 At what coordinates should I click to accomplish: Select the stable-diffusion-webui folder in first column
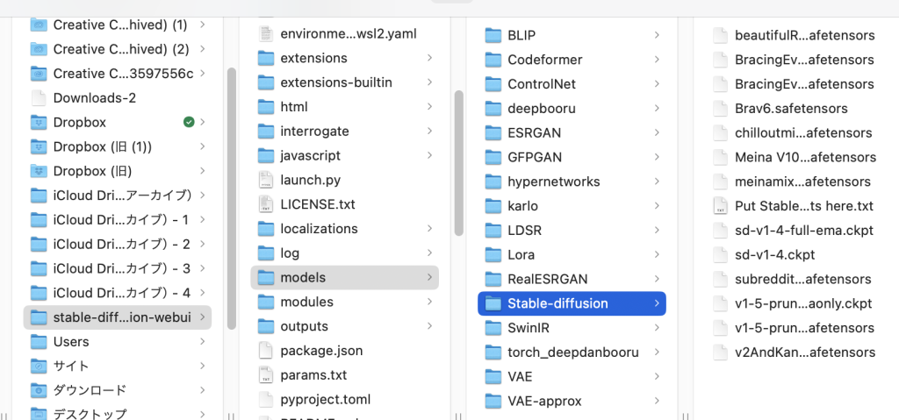pyautogui.click(x=117, y=317)
